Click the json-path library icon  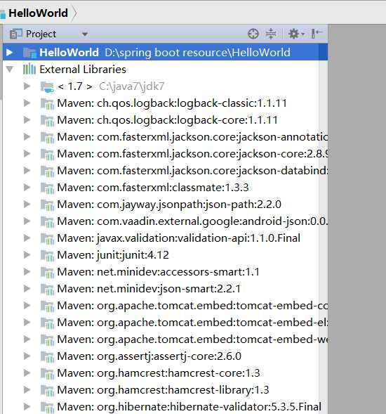coord(47,205)
